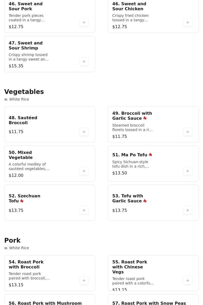Open Roast Pork with Snow Peas item

[x=149, y=303]
